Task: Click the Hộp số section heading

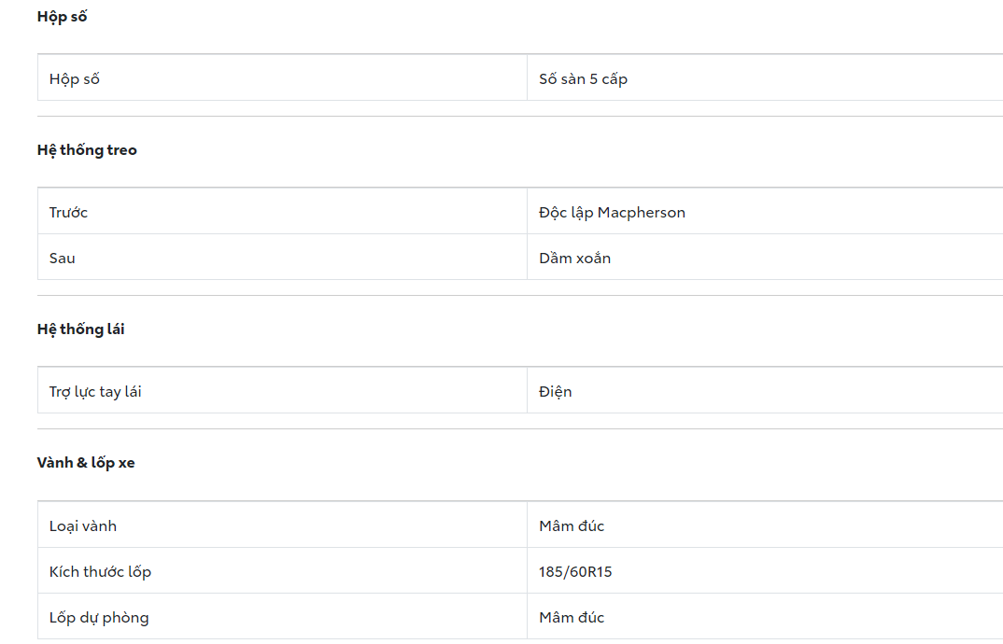Action: [62, 17]
